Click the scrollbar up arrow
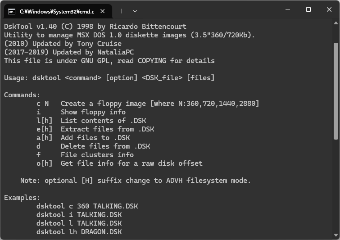Viewport: 340px width, 240px height. point(336,23)
